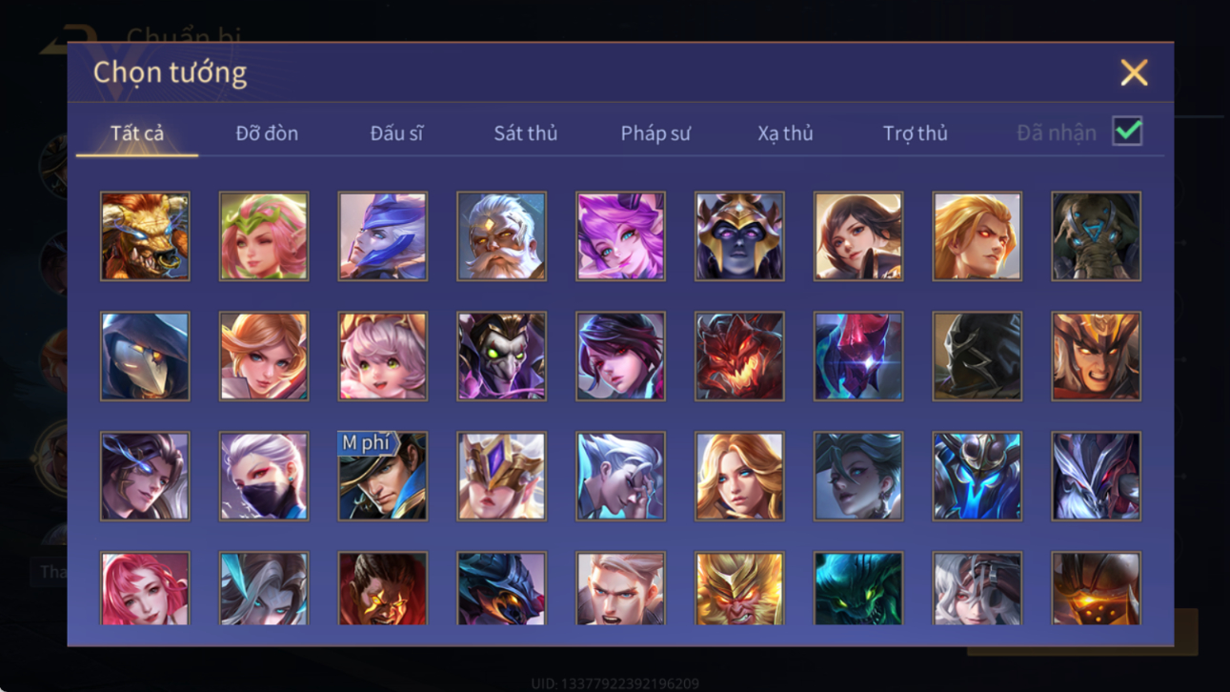
Task: Show the Pháp sư heroes tab
Action: point(655,133)
